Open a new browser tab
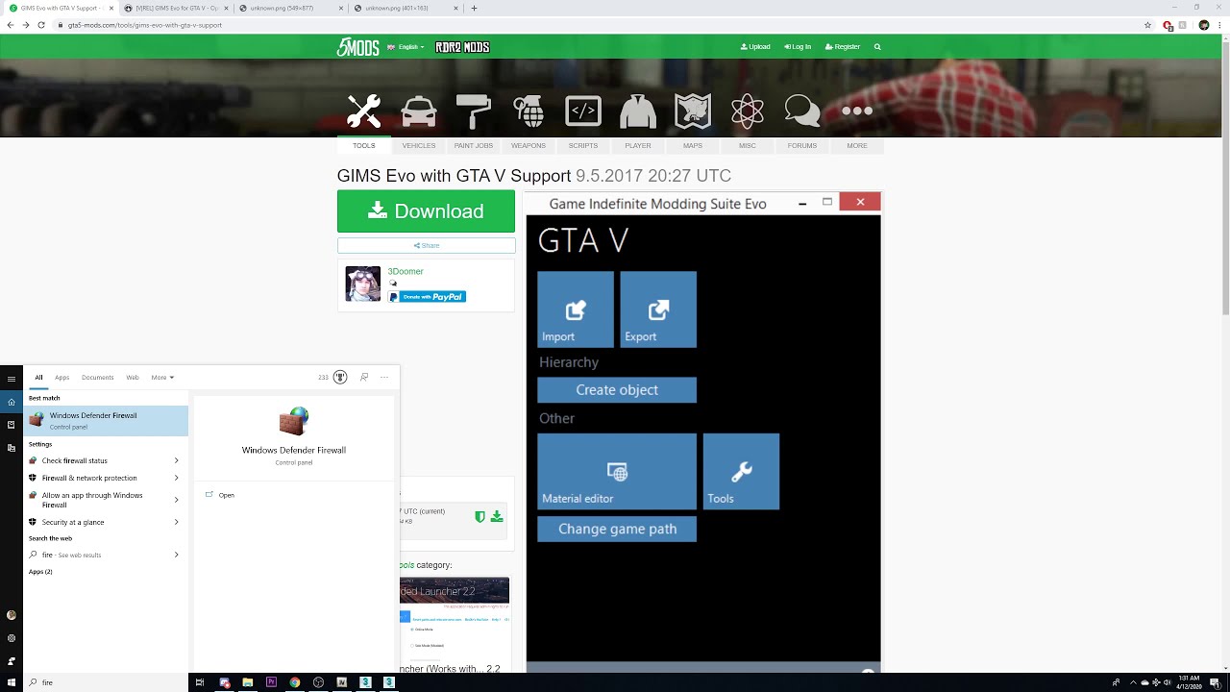 [474, 8]
